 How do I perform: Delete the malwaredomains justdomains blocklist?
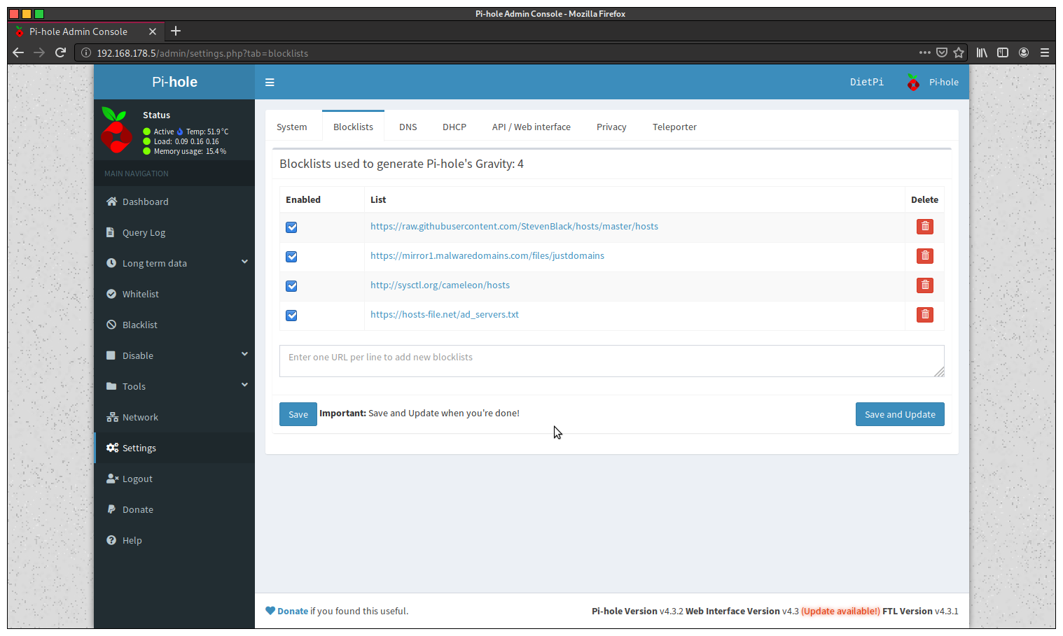click(x=925, y=256)
